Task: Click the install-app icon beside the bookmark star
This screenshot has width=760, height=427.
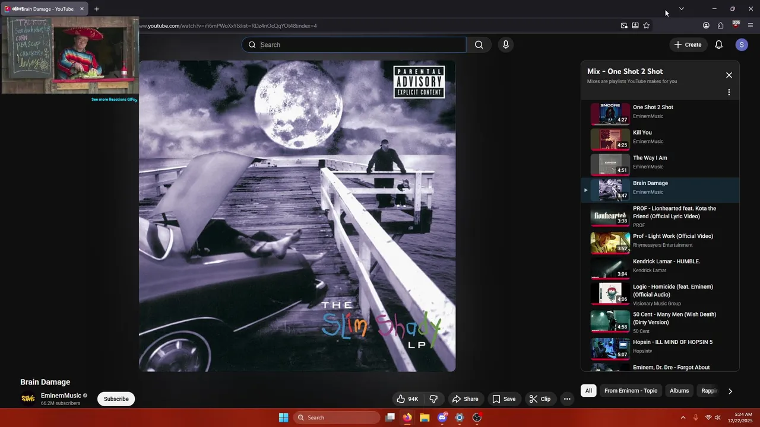Action: click(635, 26)
